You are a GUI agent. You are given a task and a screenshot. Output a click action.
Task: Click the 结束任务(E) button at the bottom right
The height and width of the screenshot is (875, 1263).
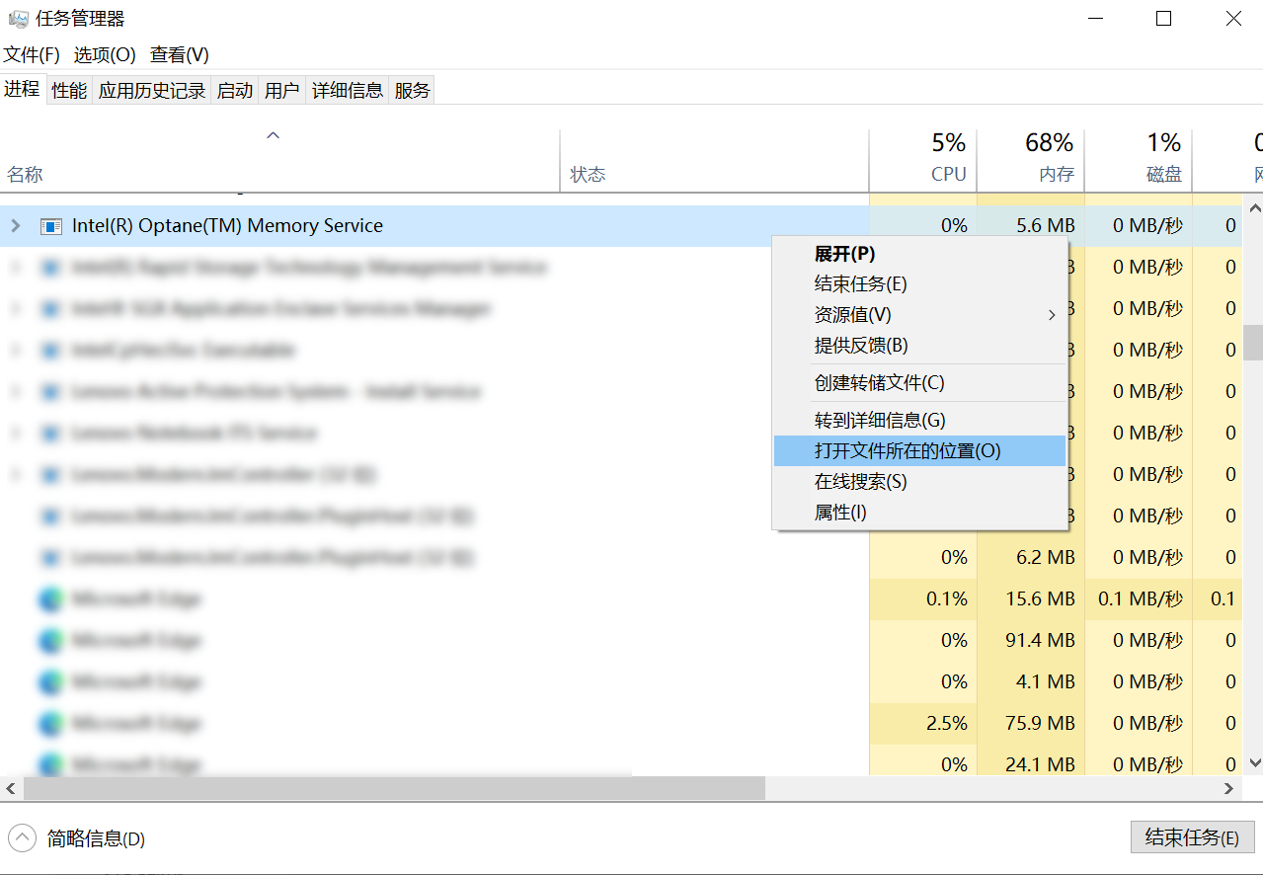1192,837
